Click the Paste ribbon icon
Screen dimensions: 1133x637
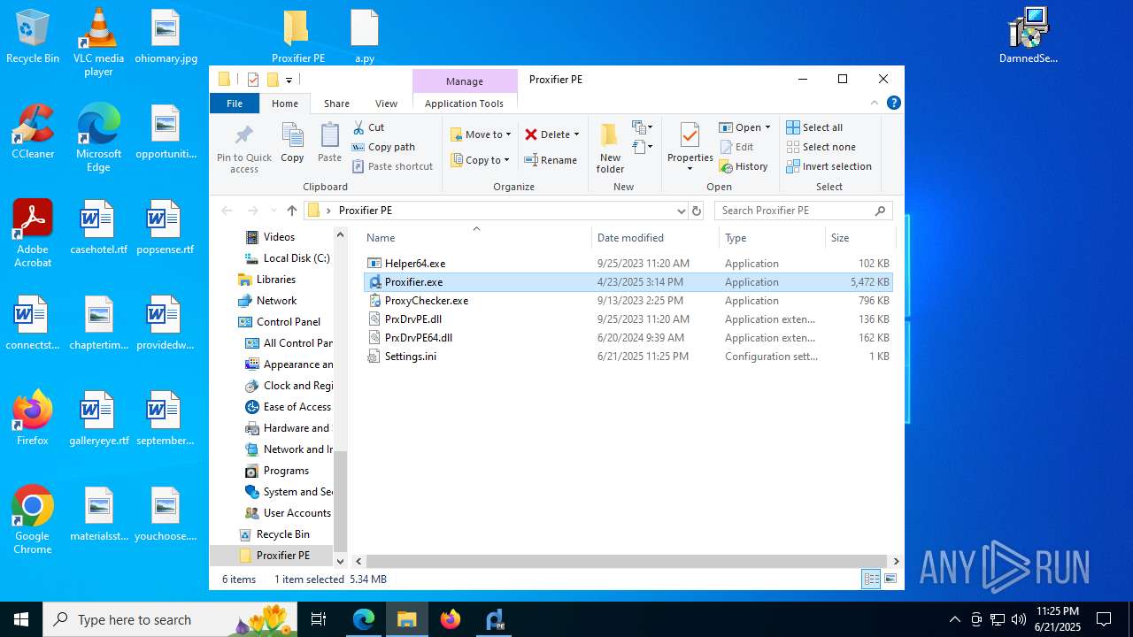click(x=329, y=142)
